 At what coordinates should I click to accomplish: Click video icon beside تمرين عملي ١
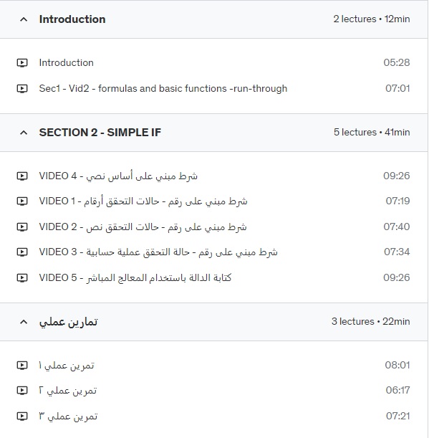pos(22,365)
